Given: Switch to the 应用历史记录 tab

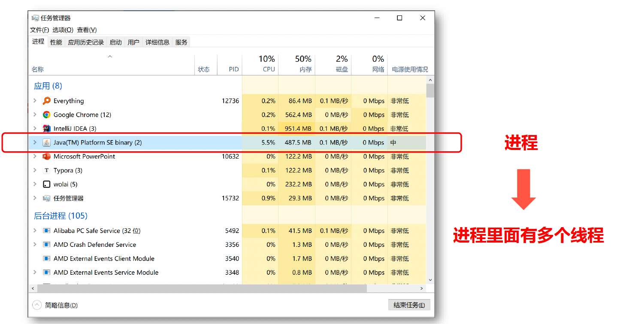Looking at the screenshot, I should click(x=86, y=42).
